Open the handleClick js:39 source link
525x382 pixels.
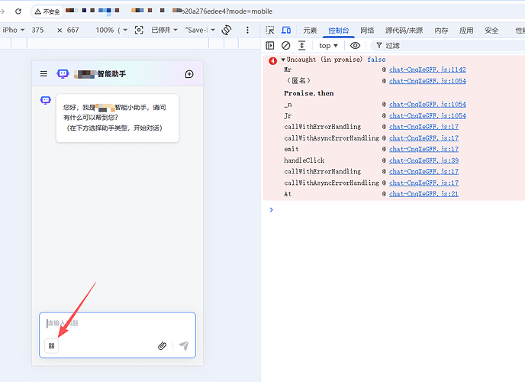(x=424, y=160)
